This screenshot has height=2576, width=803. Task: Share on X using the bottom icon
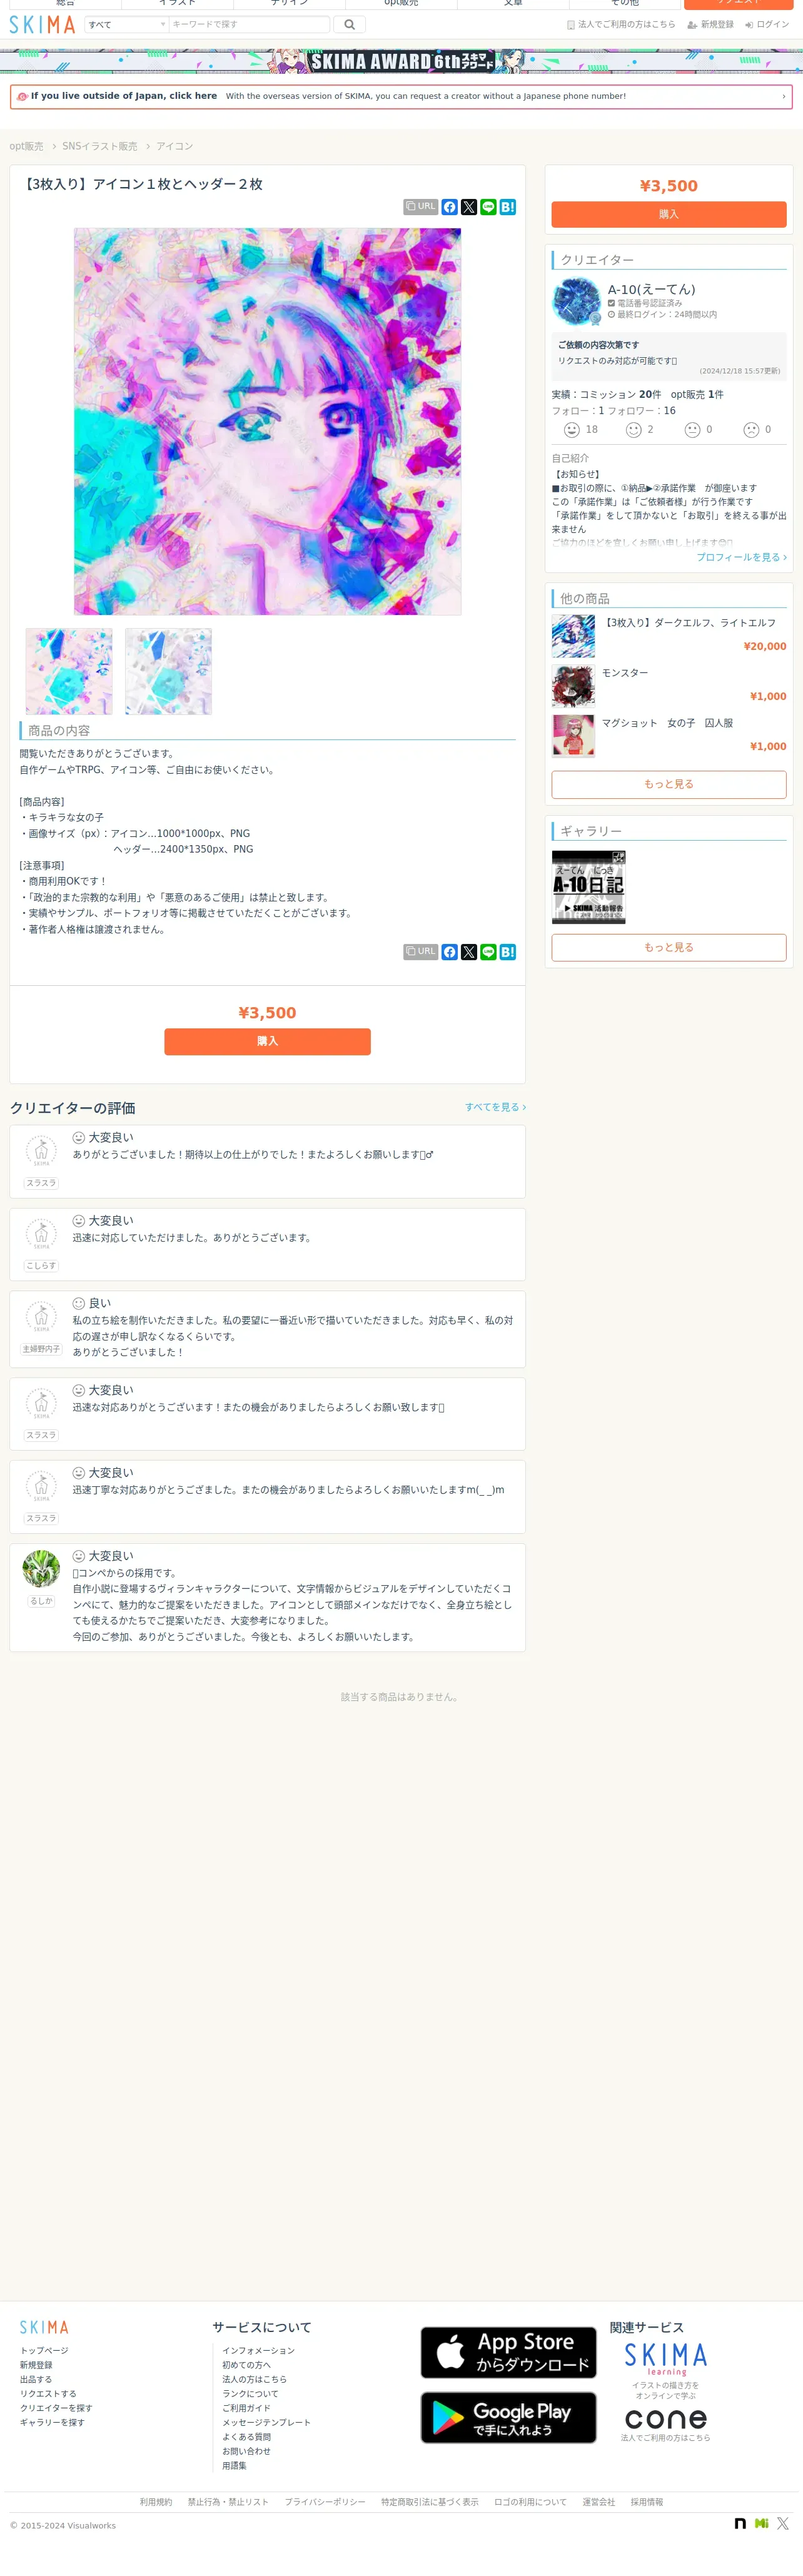click(469, 952)
